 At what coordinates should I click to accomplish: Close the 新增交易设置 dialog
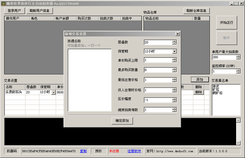click(x=177, y=34)
